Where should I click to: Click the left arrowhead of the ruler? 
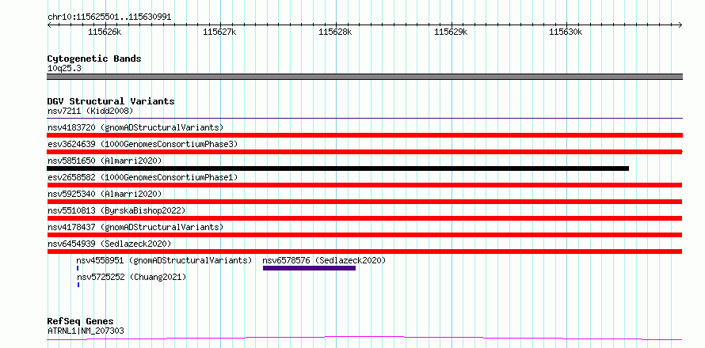coord(49,25)
